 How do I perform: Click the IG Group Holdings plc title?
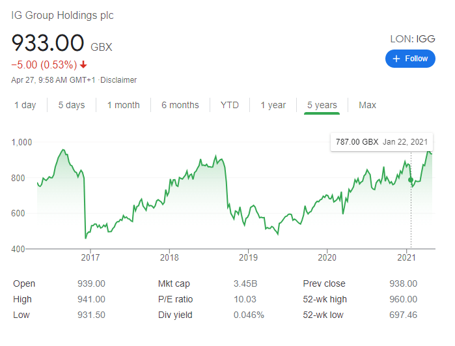[62, 16]
